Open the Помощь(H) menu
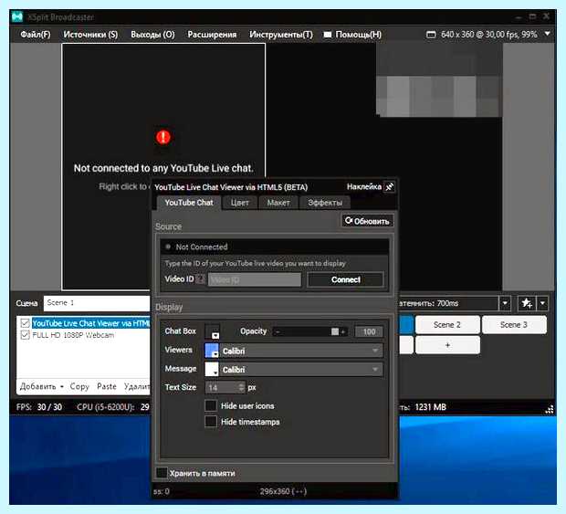This screenshot has width=566, height=514. click(358, 35)
